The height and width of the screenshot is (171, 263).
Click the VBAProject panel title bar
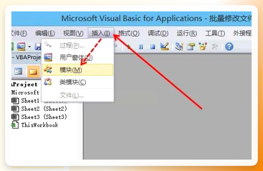click(26, 57)
